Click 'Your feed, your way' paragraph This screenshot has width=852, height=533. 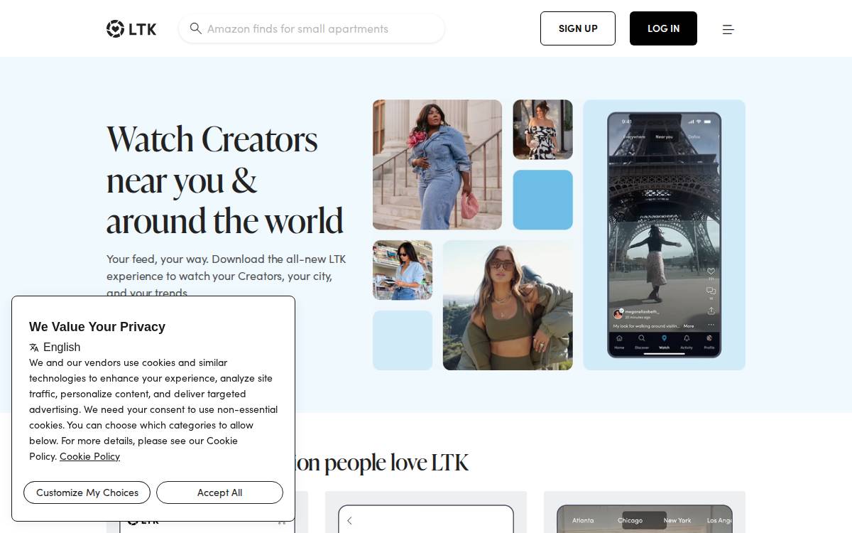coord(226,276)
